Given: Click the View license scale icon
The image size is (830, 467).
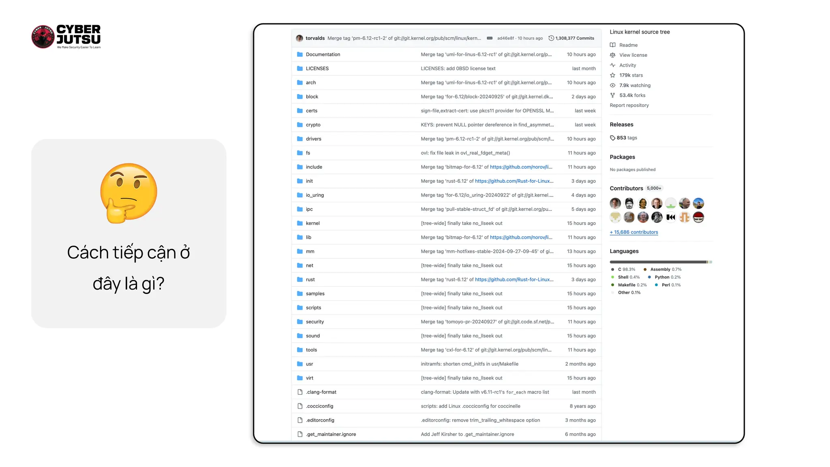Looking at the screenshot, I should [x=613, y=55].
